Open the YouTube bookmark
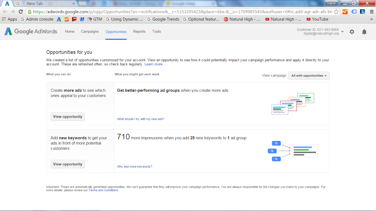The height and width of the screenshot is (211, 376). [317, 19]
